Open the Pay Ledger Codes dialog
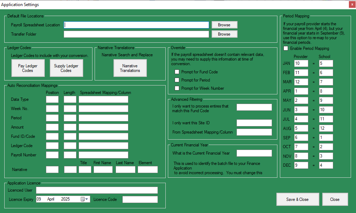 click(28, 68)
